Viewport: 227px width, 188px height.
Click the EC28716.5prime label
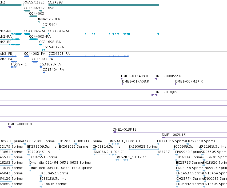click(189, 163)
